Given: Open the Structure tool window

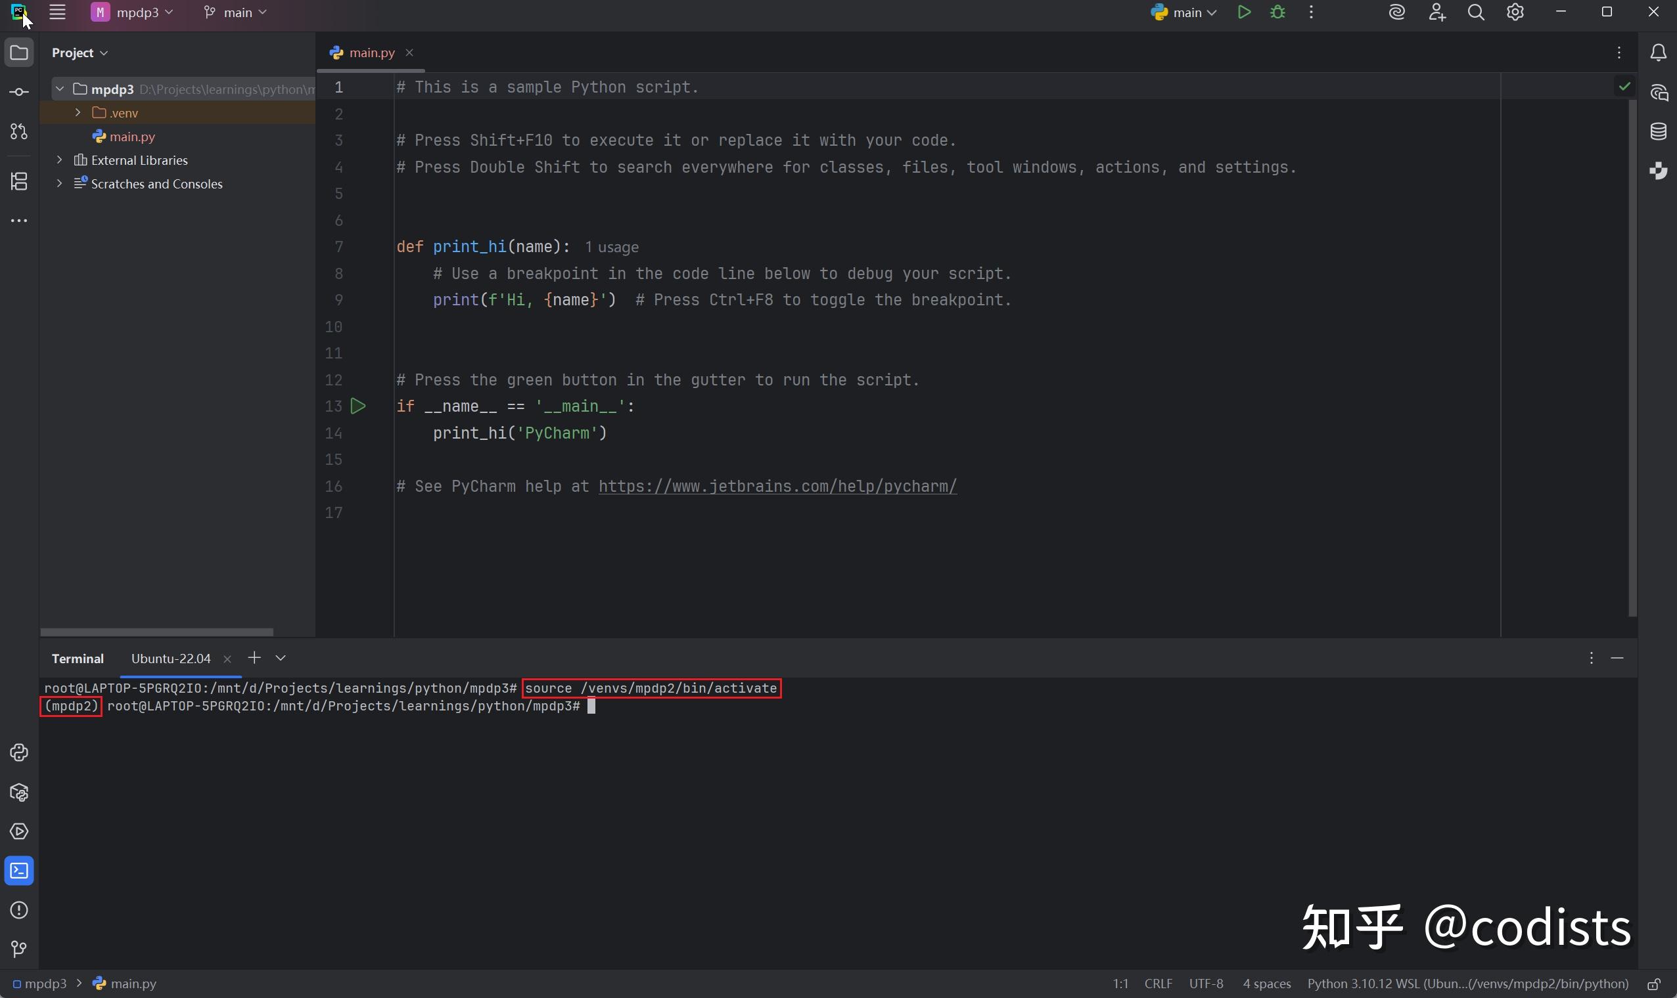Looking at the screenshot, I should [19, 181].
